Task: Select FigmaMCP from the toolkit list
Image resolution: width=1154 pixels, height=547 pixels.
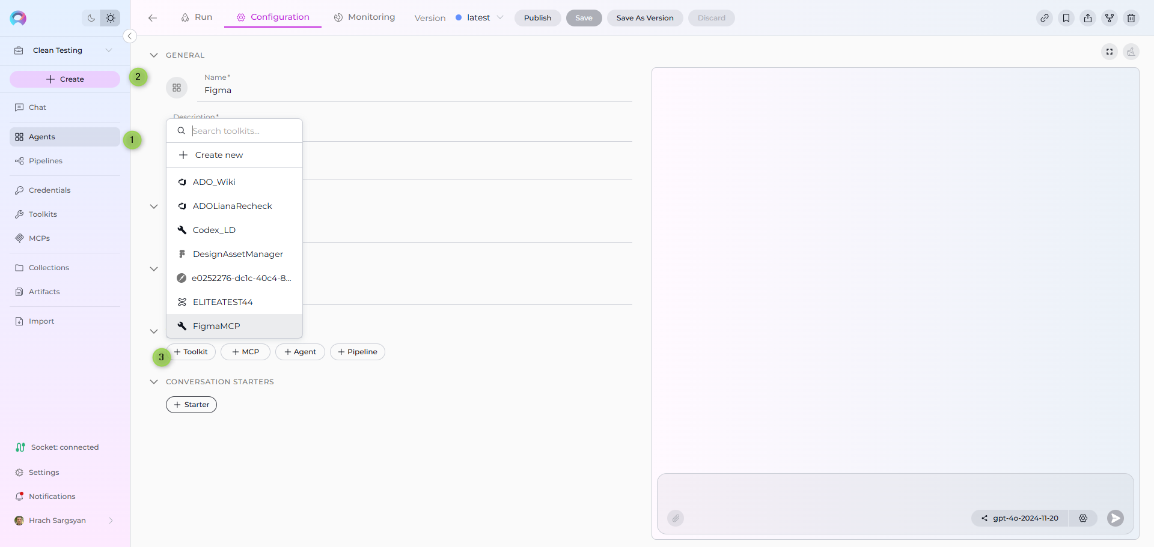Action: pos(216,326)
